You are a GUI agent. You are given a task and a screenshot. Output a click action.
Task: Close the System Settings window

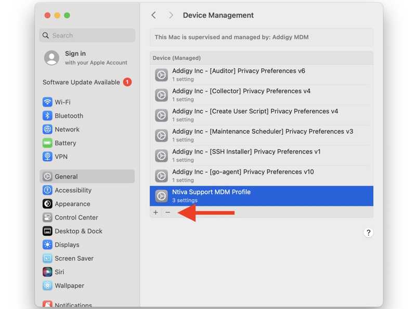(47, 16)
